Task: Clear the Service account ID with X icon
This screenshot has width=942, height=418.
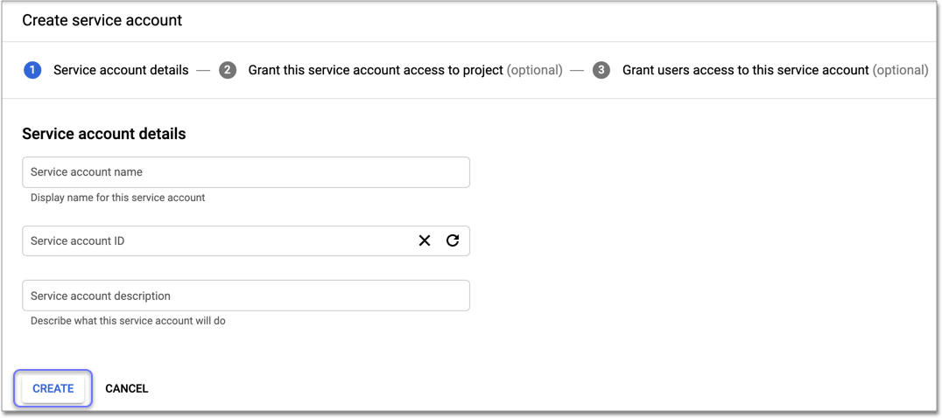Action: tap(425, 240)
